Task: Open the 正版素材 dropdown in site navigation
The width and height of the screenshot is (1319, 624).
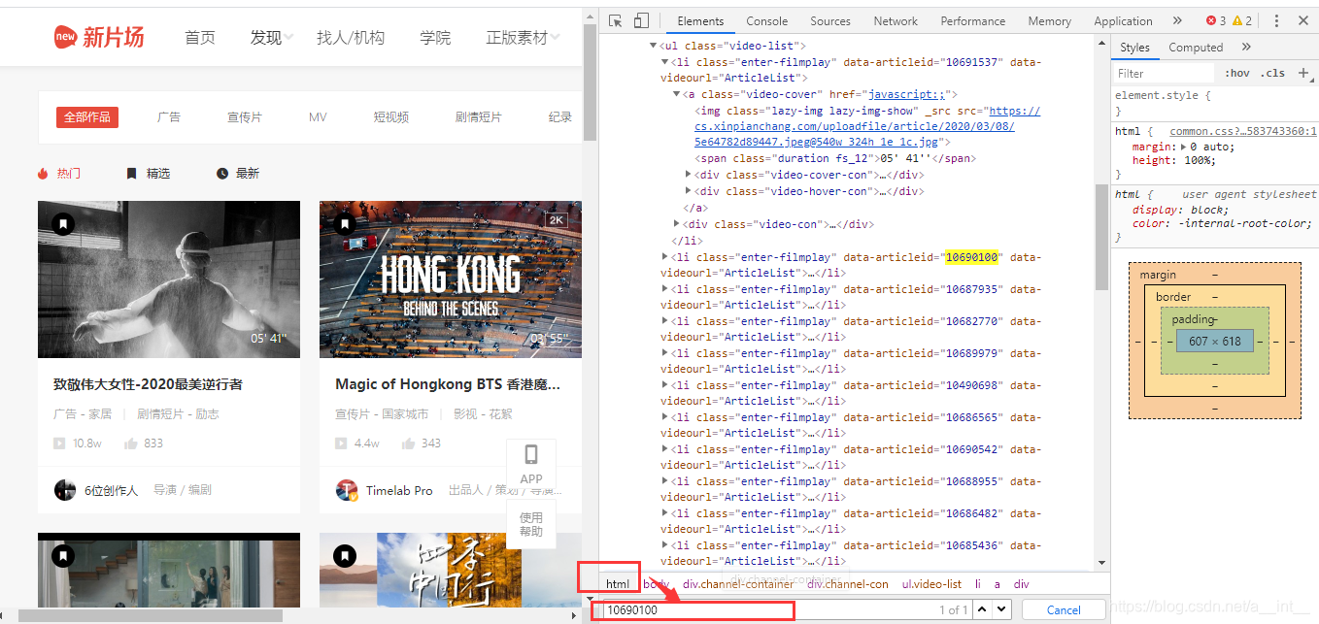Action: pos(523,38)
